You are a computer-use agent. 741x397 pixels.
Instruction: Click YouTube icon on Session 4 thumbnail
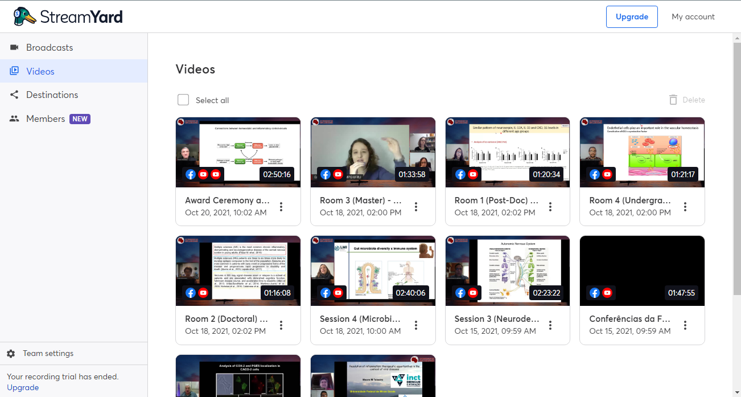(x=338, y=293)
